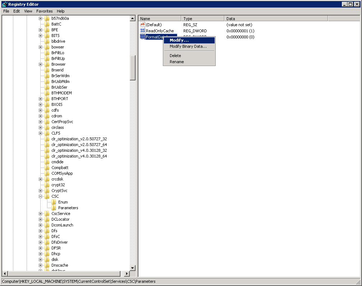This screenshot has height=286, width=362.
Task: Open the Help menu
Action: click(x=60, y=11)
